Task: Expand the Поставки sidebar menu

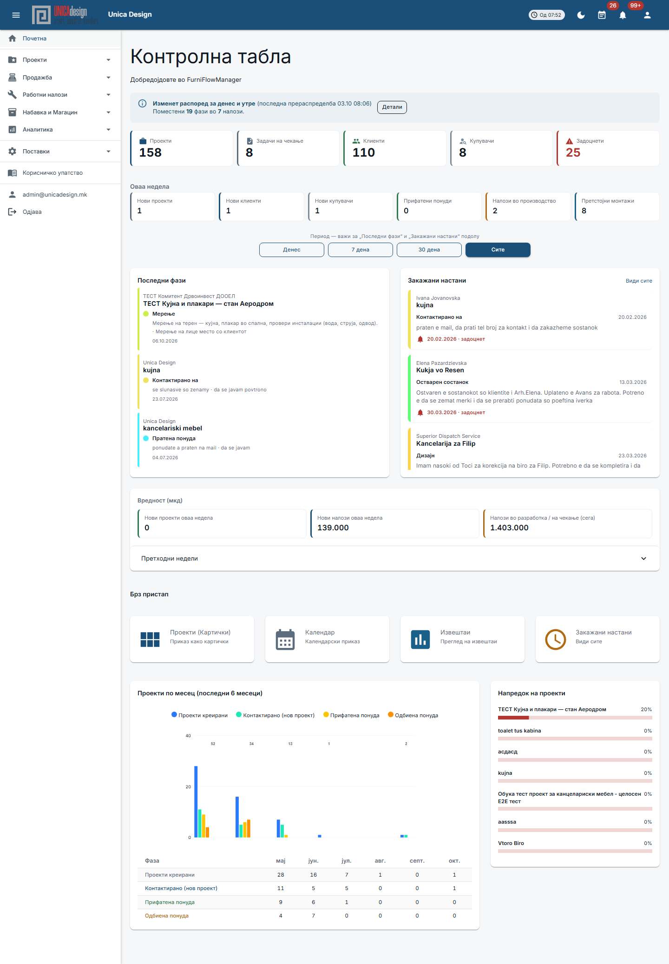Action: click(x=60, y=152)
